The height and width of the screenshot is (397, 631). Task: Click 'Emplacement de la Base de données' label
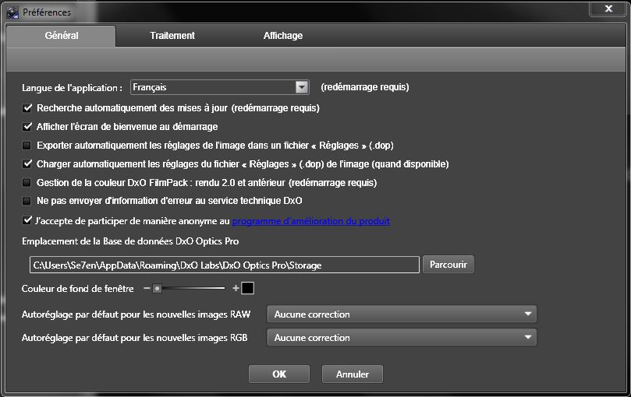pos(130,241)
